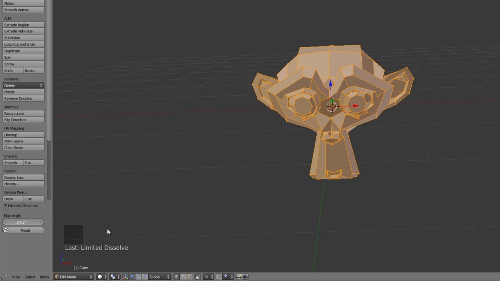Open the Edit Mode dropdown
Screen dimensions: 500x281
click(x=73, y=277)
